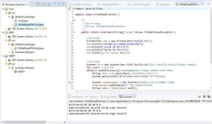This screenshot has height=124, width=212.
Task: Click Package Explorer scroll left arrow
Action: [3, 122]
